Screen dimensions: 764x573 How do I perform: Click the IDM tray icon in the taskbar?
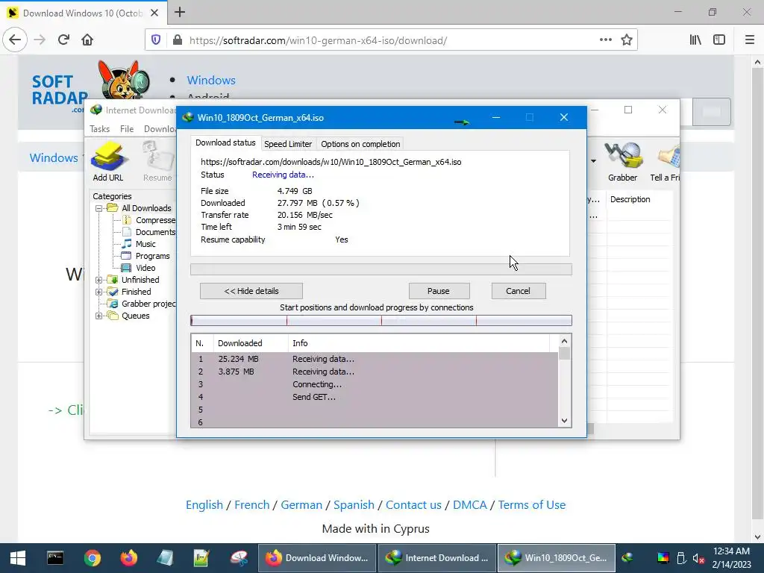click(x=627, y=558)
